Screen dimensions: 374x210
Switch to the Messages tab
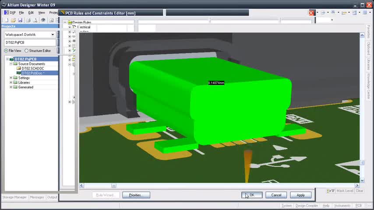pos(37,197)
